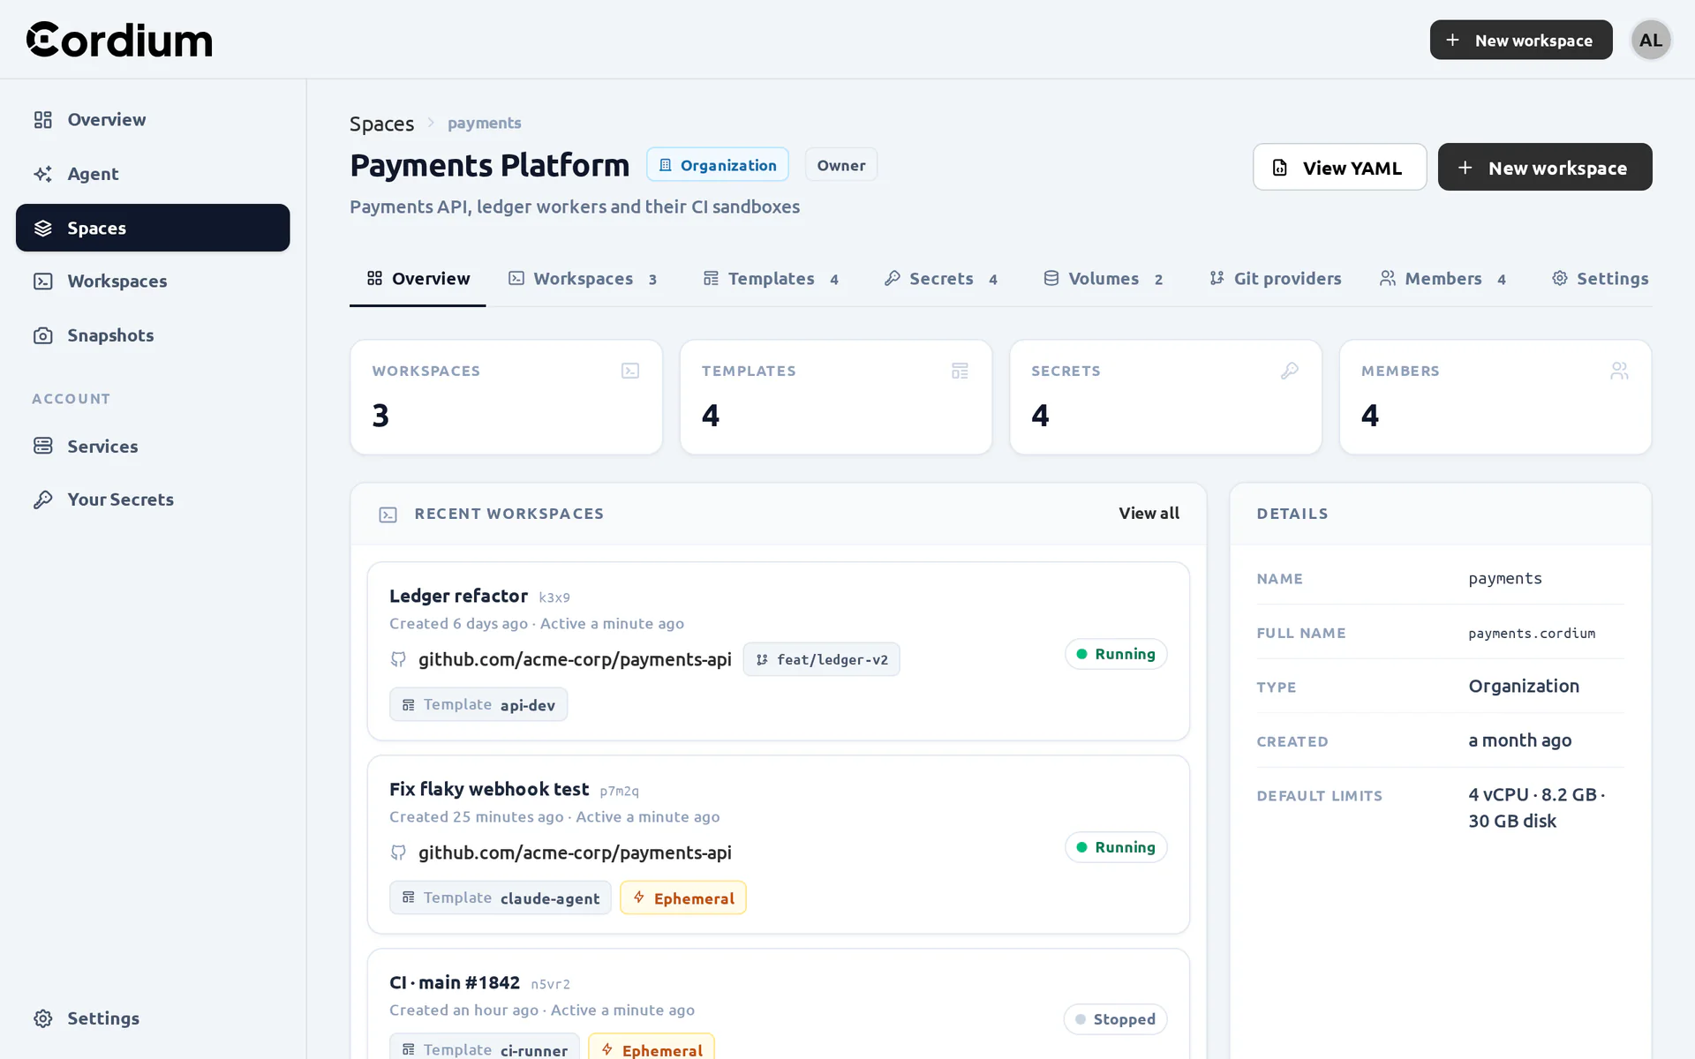
Task: Click the people icon on Members card
Action: (x=1619, y=371)
